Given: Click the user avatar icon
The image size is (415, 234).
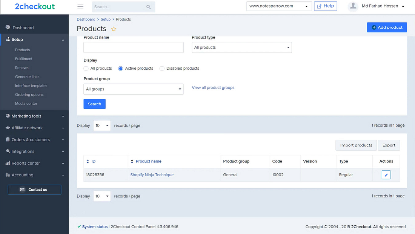Looking at the screenshot, I should 353,6.
